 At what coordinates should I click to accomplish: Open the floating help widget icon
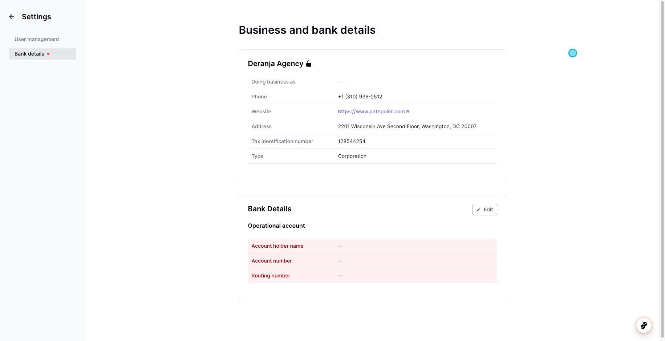point(644,325)
